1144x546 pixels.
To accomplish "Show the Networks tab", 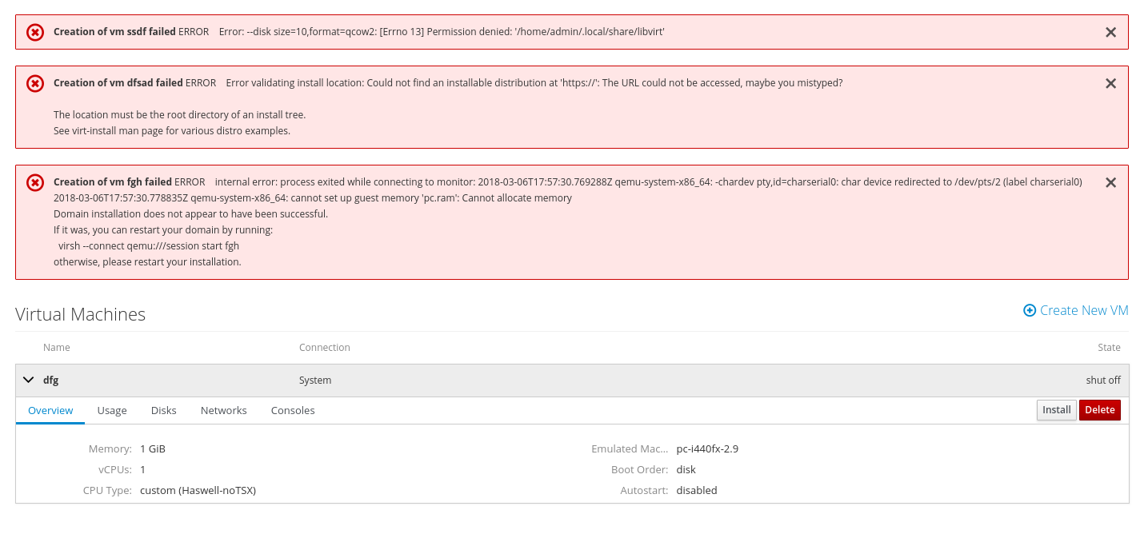I will coord(223,410).
